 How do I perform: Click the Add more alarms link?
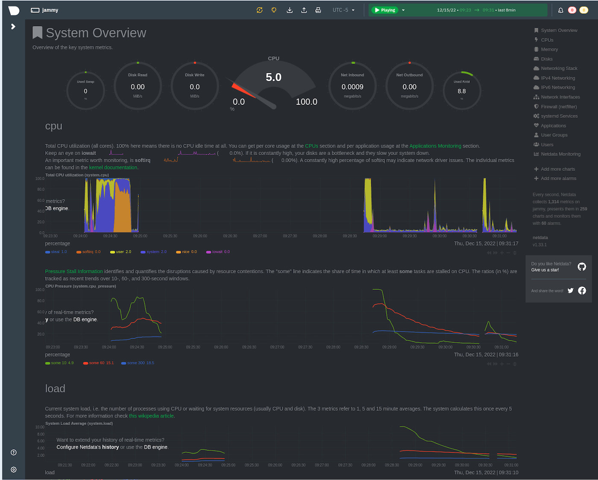point(558,178)
